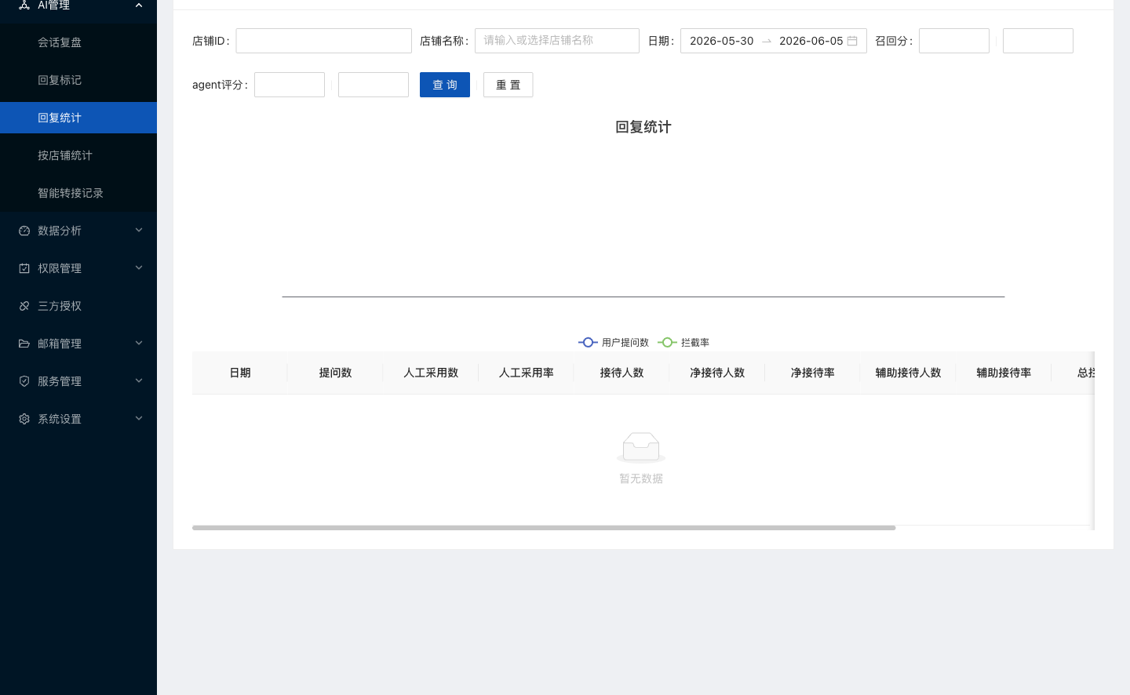Click the 邮箱管理 folder icon
Screen dimensions: 1130x695
(24, 344)
